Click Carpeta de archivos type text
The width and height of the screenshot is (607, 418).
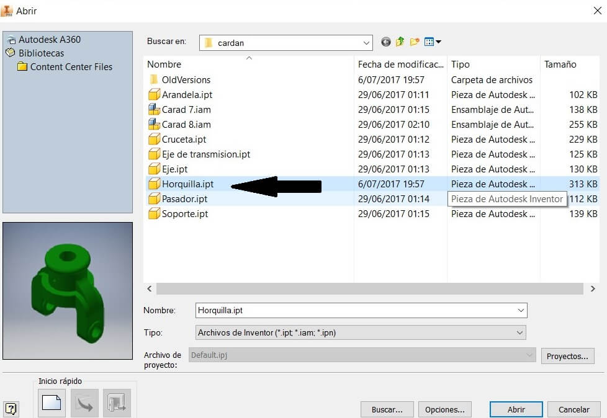492,80
